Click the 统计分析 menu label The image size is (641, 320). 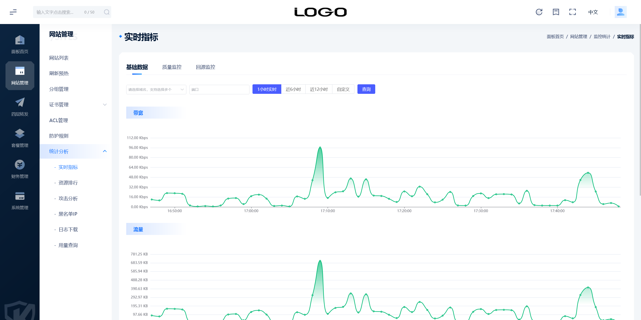[59, 151]
